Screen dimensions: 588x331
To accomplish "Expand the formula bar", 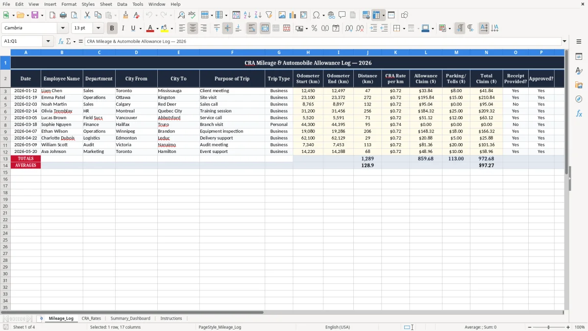I will pyautogui.click(x=564, y=42).
